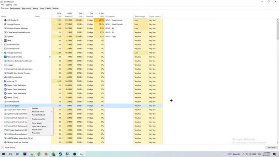Expand the News and interests group
Viewport: 279px width, 157px height.
coord(2,57)
